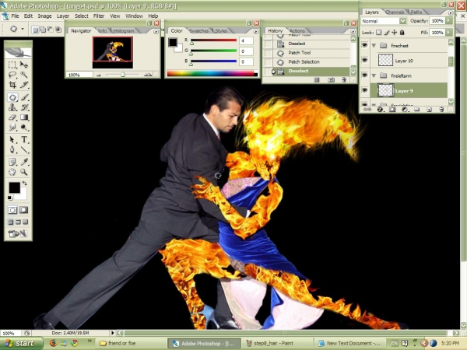The height and width of the screenshot is (350, 467).
Task: Open Layers panel options menu arrow
Action: (451, 12)
